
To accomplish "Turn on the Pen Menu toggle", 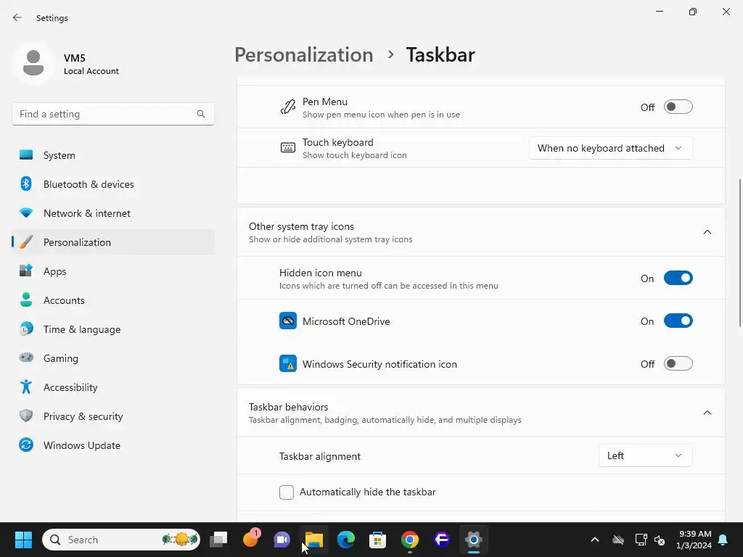I will (x=678, y=107).
